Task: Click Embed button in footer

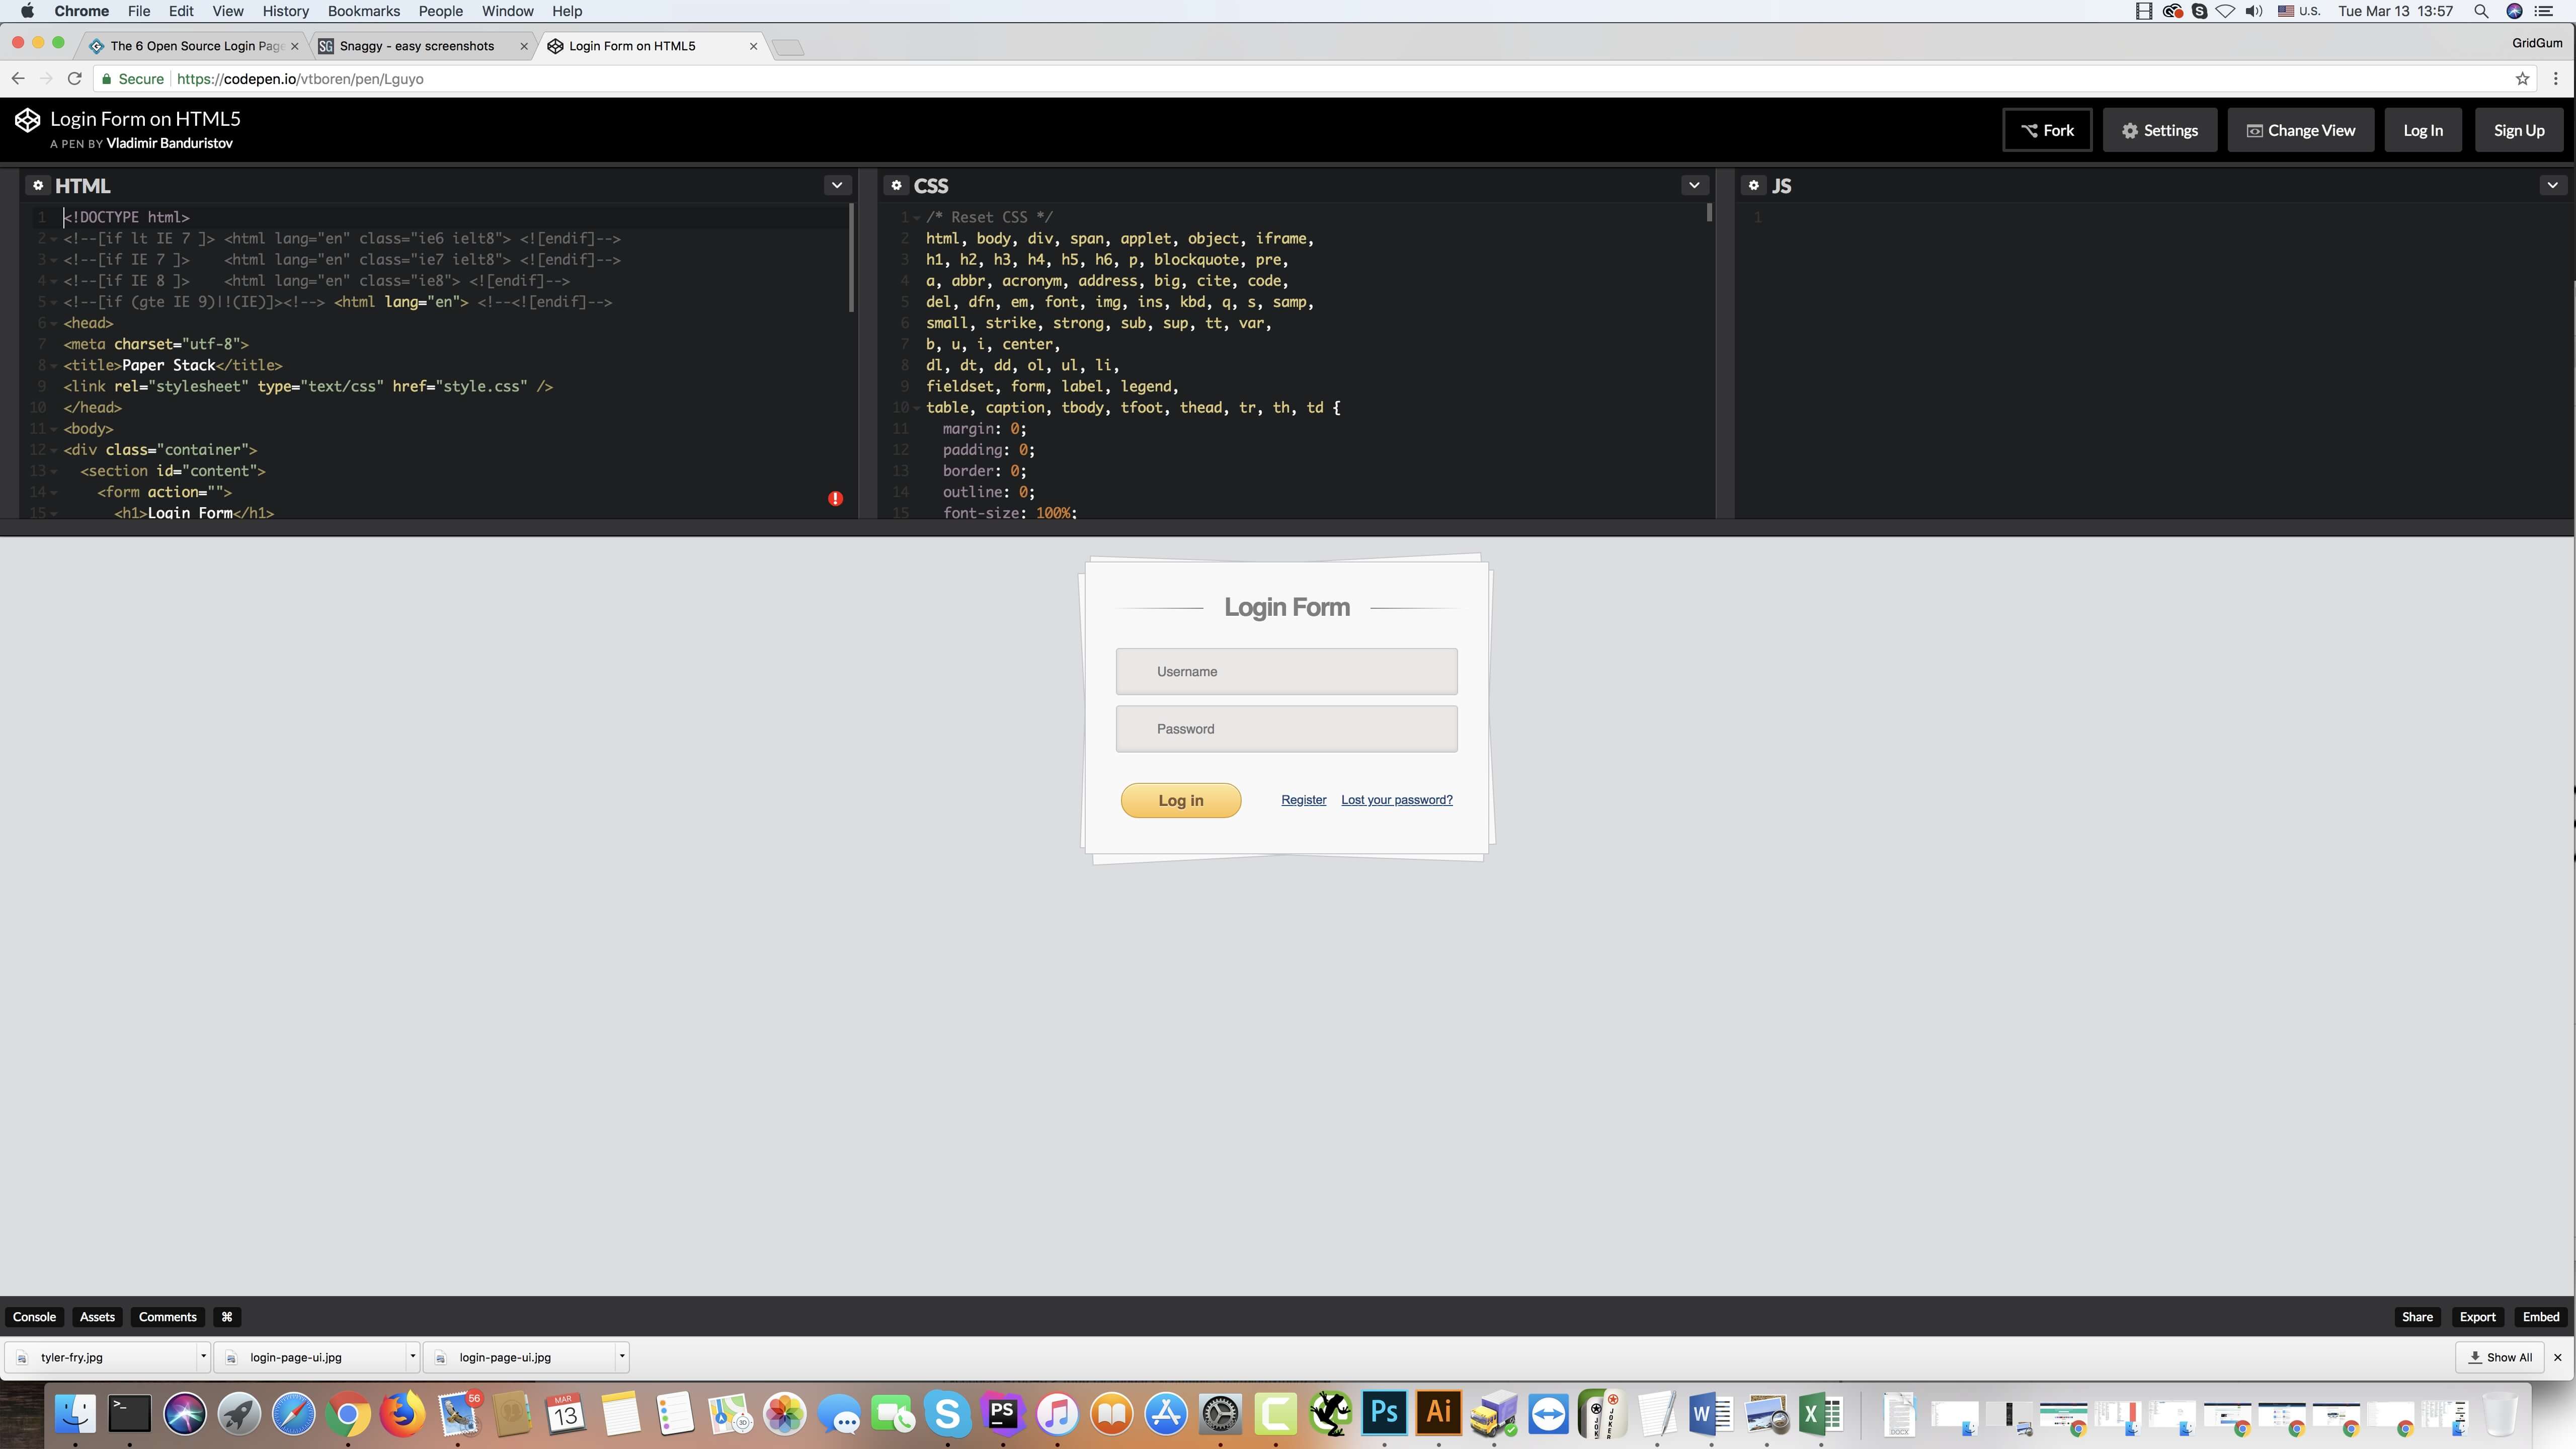Action: (2541, 1317)
